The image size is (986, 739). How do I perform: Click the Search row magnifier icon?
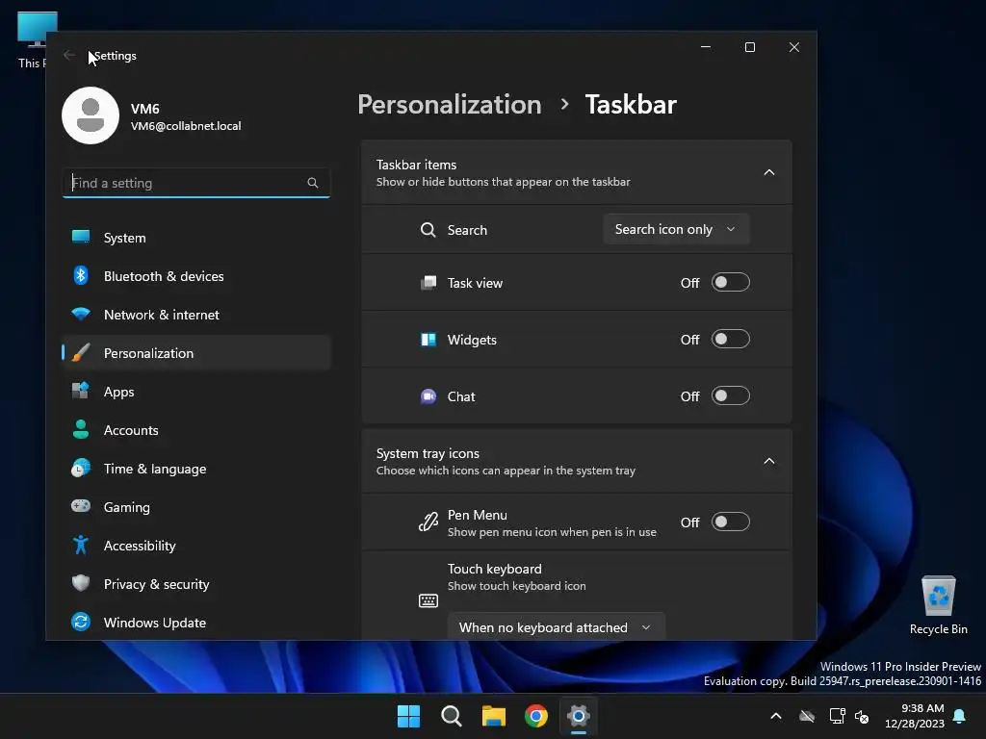(x=428, y=230)
